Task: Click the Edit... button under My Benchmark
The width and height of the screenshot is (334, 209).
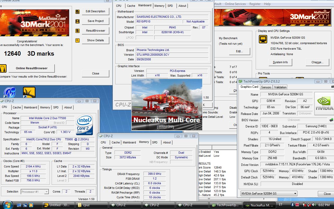Action: tap(239, 51)
